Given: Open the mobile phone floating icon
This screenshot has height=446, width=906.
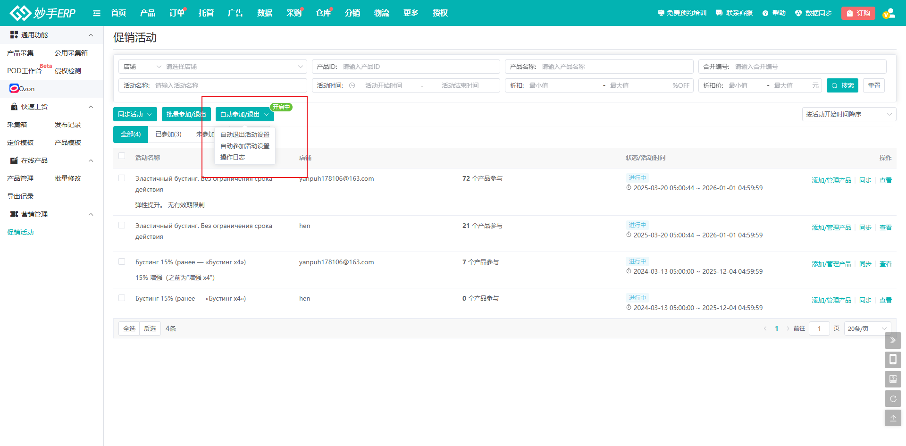Looking at the screenshot, I should tap(893, 360).
